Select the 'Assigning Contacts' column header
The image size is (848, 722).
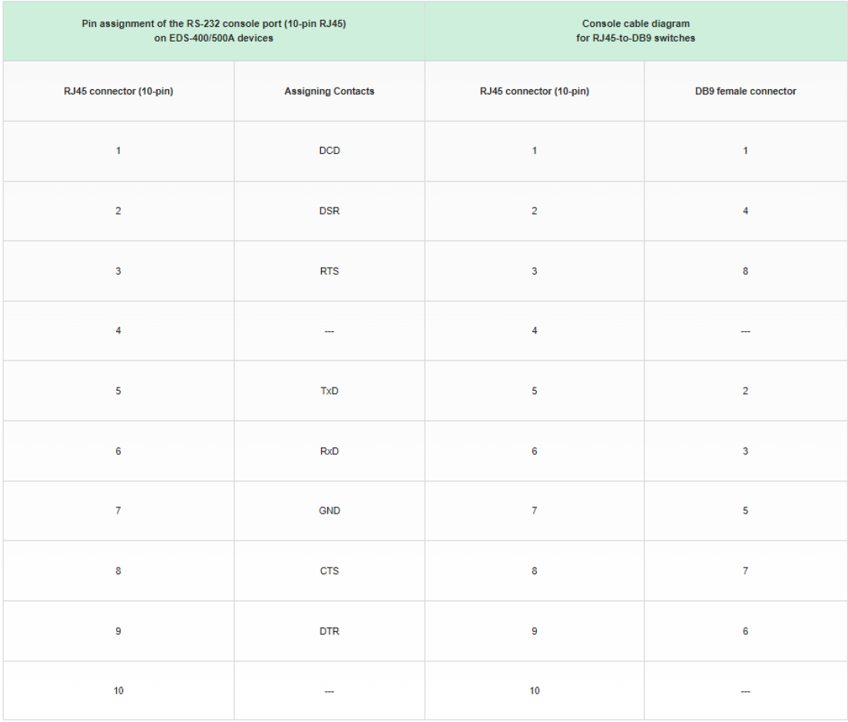pyautogui.click(x=330, y=91)
